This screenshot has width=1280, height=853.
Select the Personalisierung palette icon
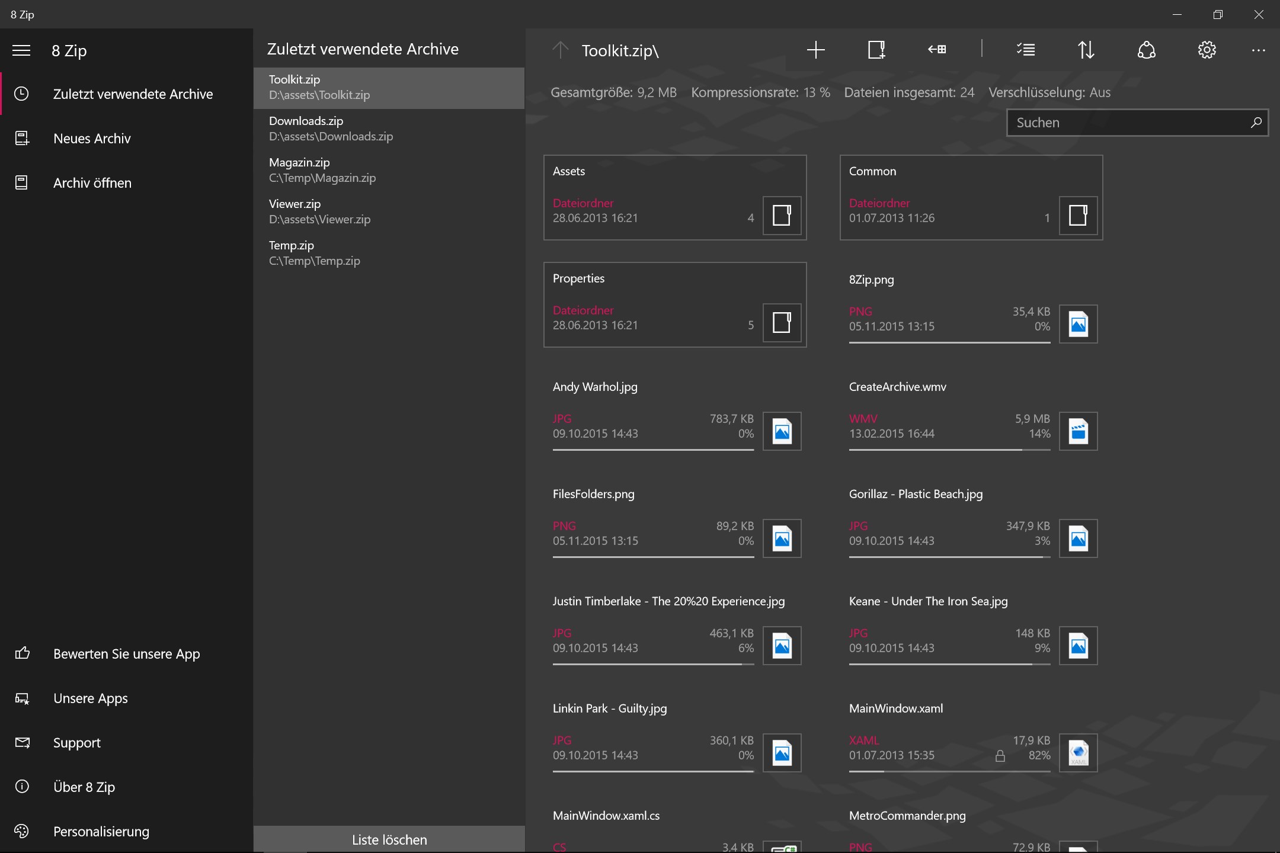[x=22, y=831]
